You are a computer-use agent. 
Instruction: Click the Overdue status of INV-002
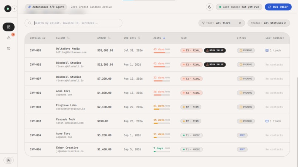[x=246, y=65]
